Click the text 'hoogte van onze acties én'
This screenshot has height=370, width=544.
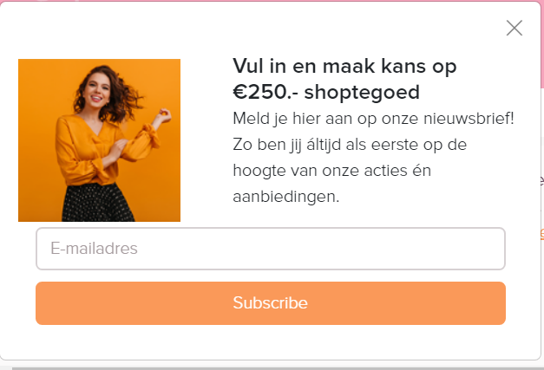coord(331,171)
